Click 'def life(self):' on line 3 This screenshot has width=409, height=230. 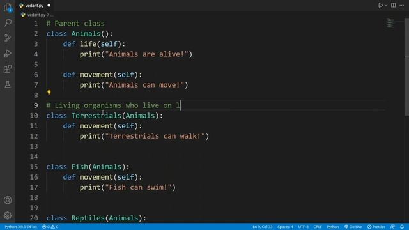coord(94,44)
